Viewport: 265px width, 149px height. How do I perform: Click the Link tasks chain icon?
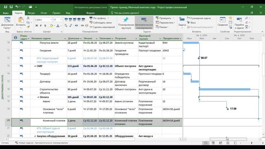coord(82,26)
